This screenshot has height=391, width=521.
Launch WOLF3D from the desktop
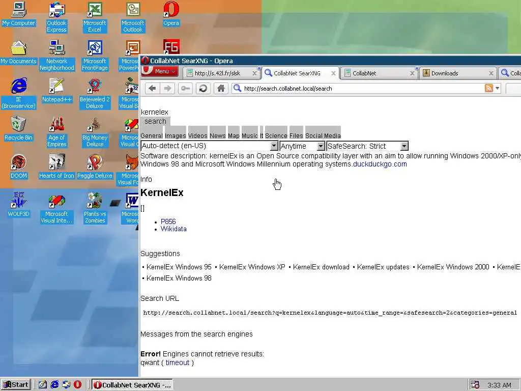19,205
